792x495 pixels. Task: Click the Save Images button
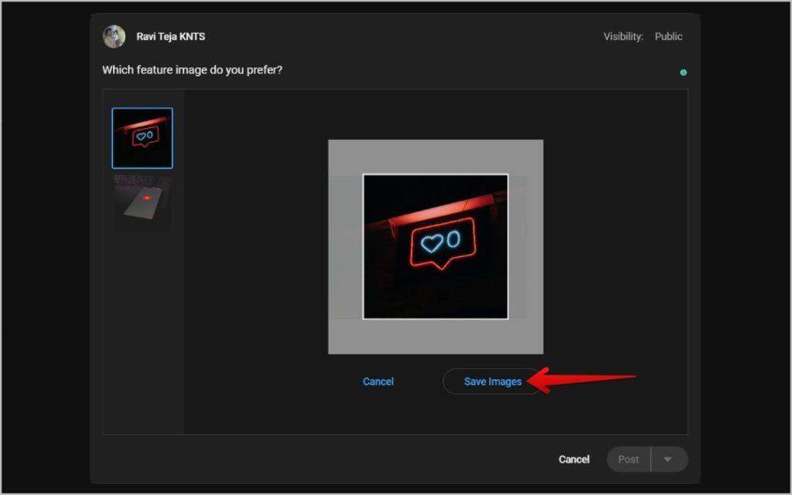click(x=493, y=381)
